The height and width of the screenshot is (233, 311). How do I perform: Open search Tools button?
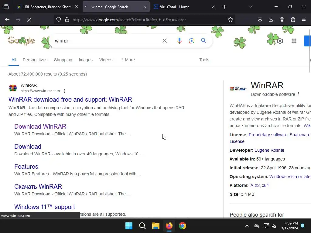click(x=204, y=60)
